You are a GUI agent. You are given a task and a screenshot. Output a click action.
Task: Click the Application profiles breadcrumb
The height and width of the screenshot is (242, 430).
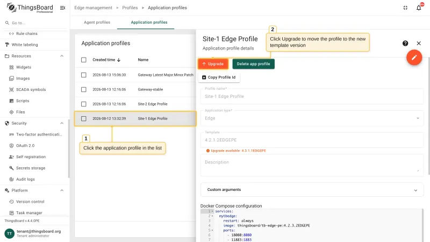coord(167,8)
